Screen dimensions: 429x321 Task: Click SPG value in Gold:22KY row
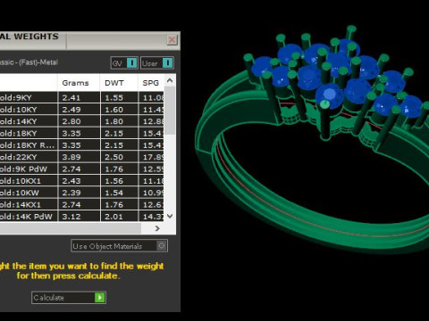click(x=153, y=157)
